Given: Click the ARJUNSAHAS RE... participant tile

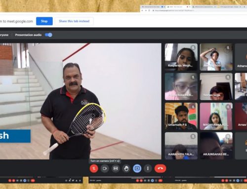Looking at the screenshot, I should [x=216, y=146].
